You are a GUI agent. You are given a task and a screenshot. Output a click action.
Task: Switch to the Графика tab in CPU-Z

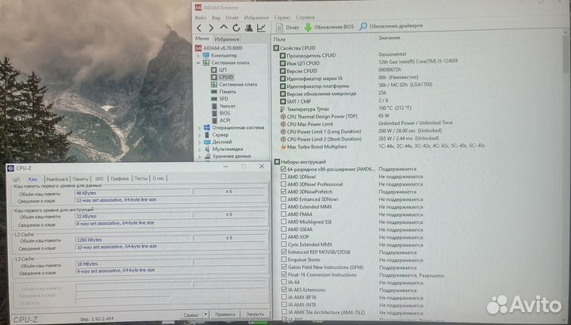point(120,179)
